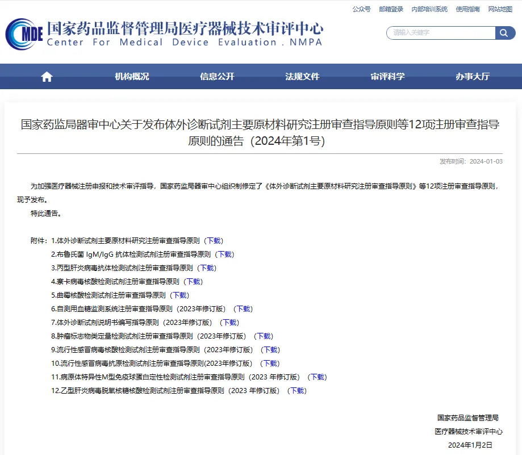Click the signature line 医疗器械技术审评中心
This screenshot has width=522, height=455.
coord(469,431)
